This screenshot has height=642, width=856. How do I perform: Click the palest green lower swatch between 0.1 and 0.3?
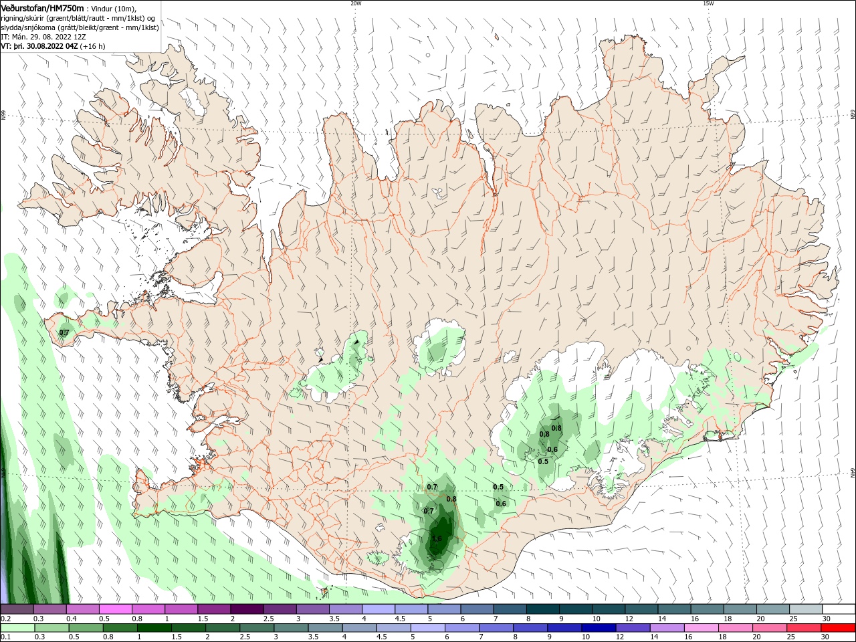[x=18, y=628]
